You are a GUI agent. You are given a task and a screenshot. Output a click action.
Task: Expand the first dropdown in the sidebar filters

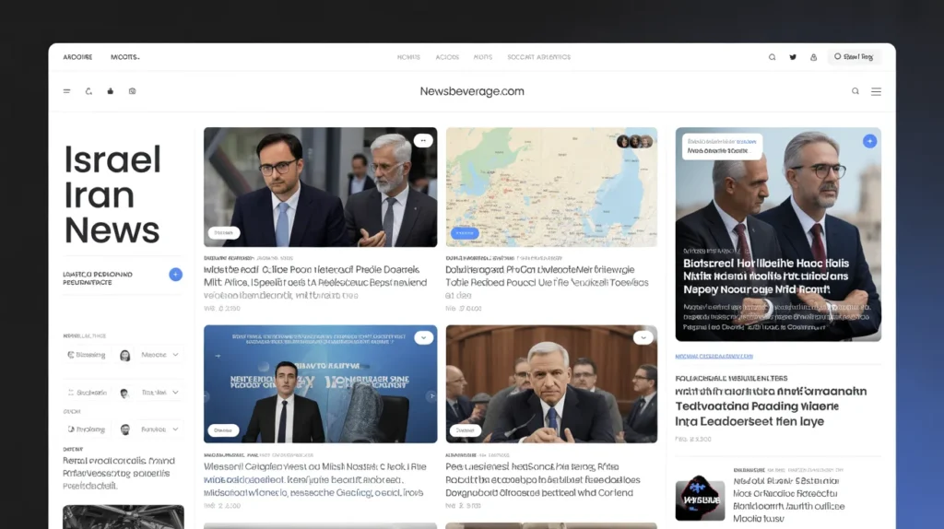(x=176, y=355)
